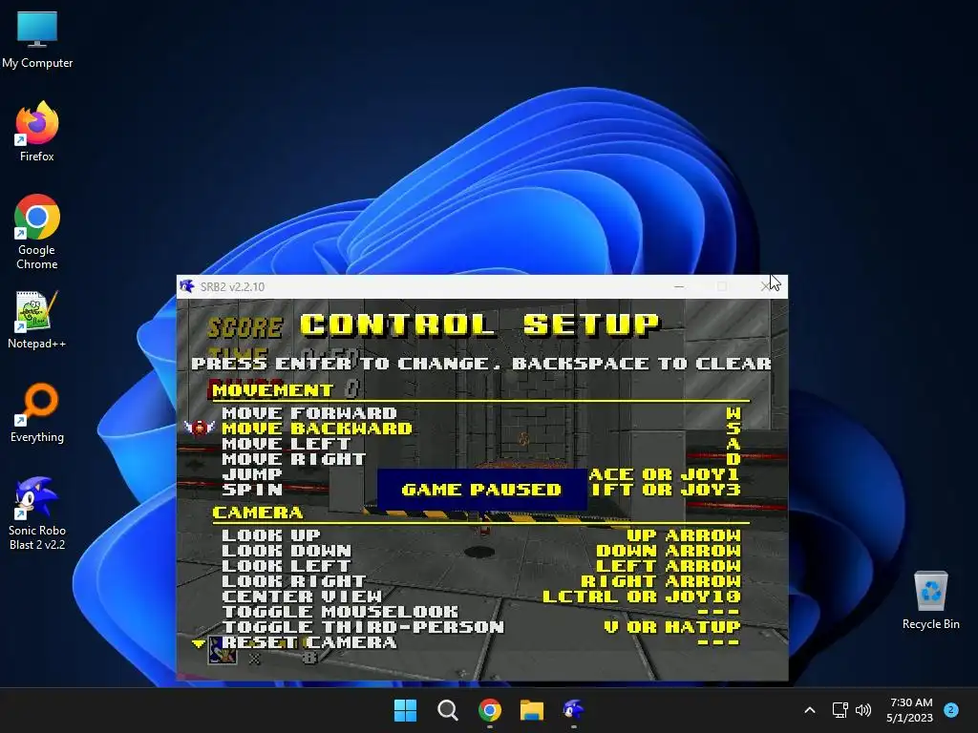Screen dimensions: 978x733
Task: Launch Firefox from the desktop shortcut
Action: tap(37, 132)
